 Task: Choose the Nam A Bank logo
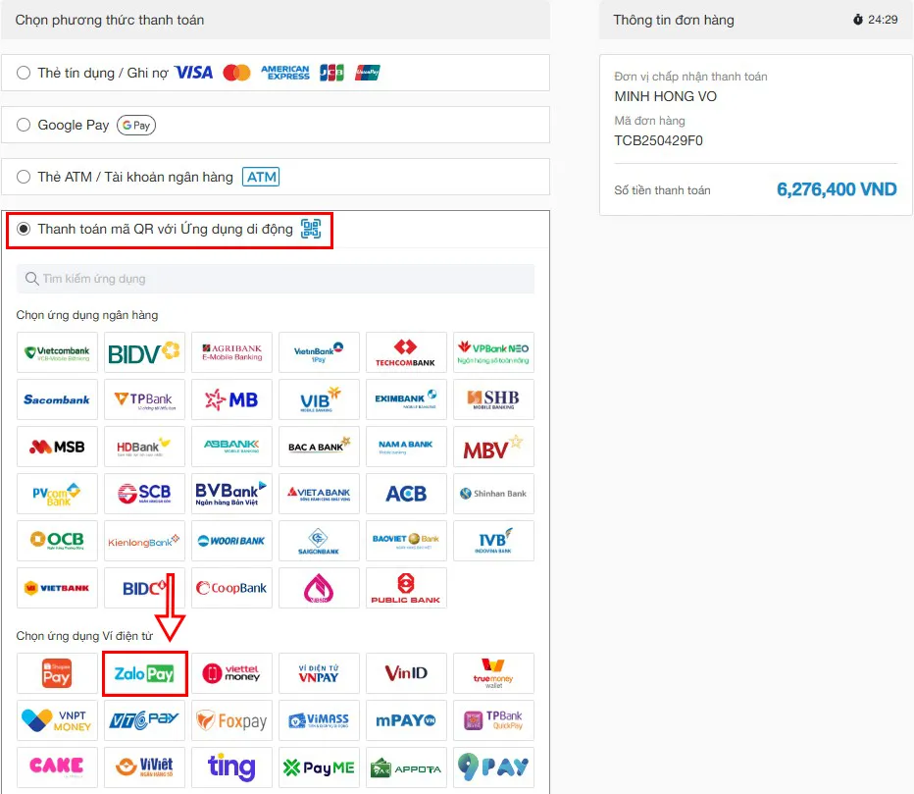[406, 447]
